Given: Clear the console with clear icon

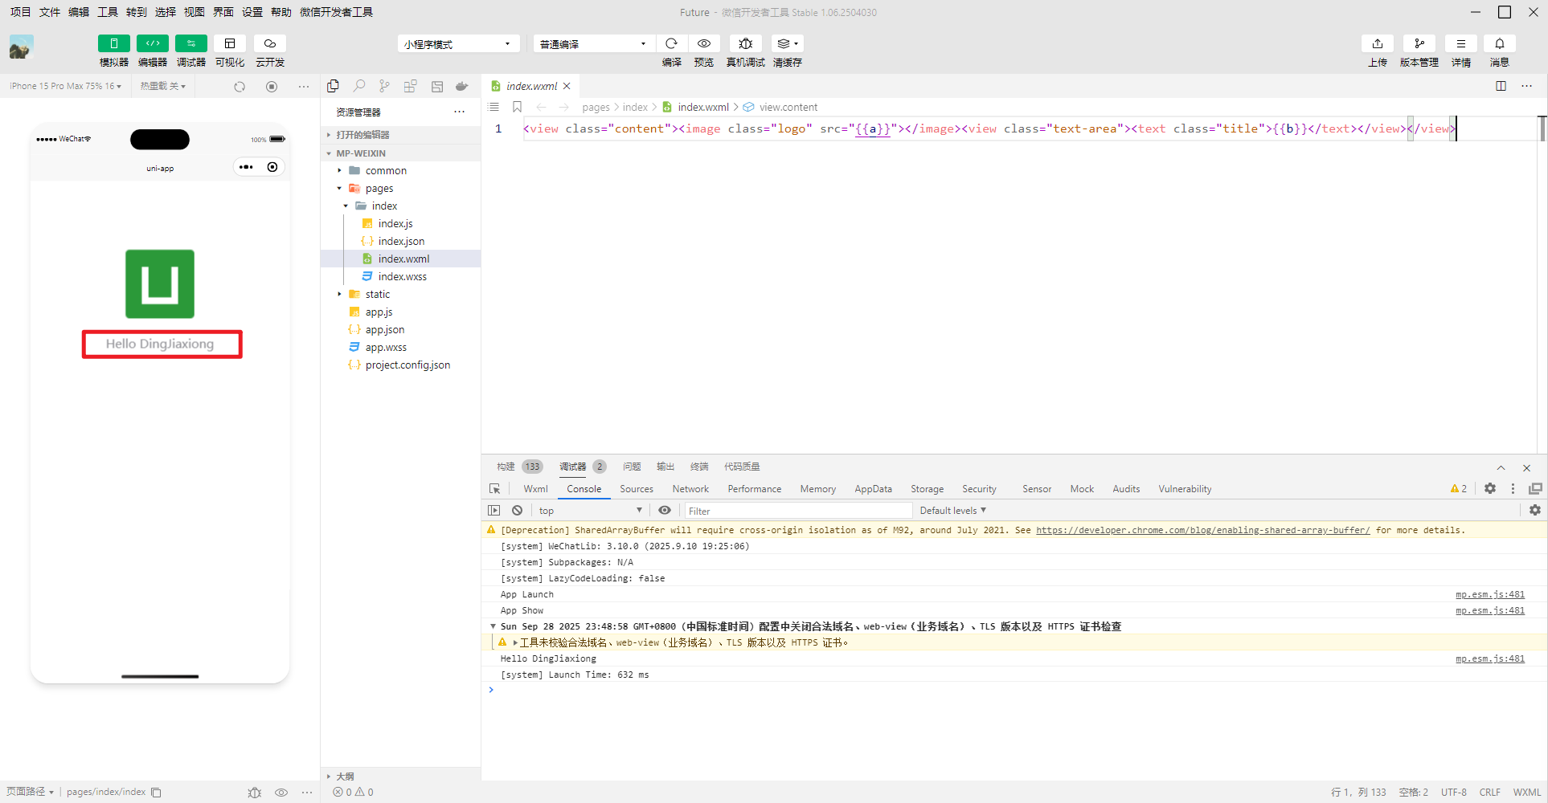Looking at the screenshot, I should click(518, 511).
